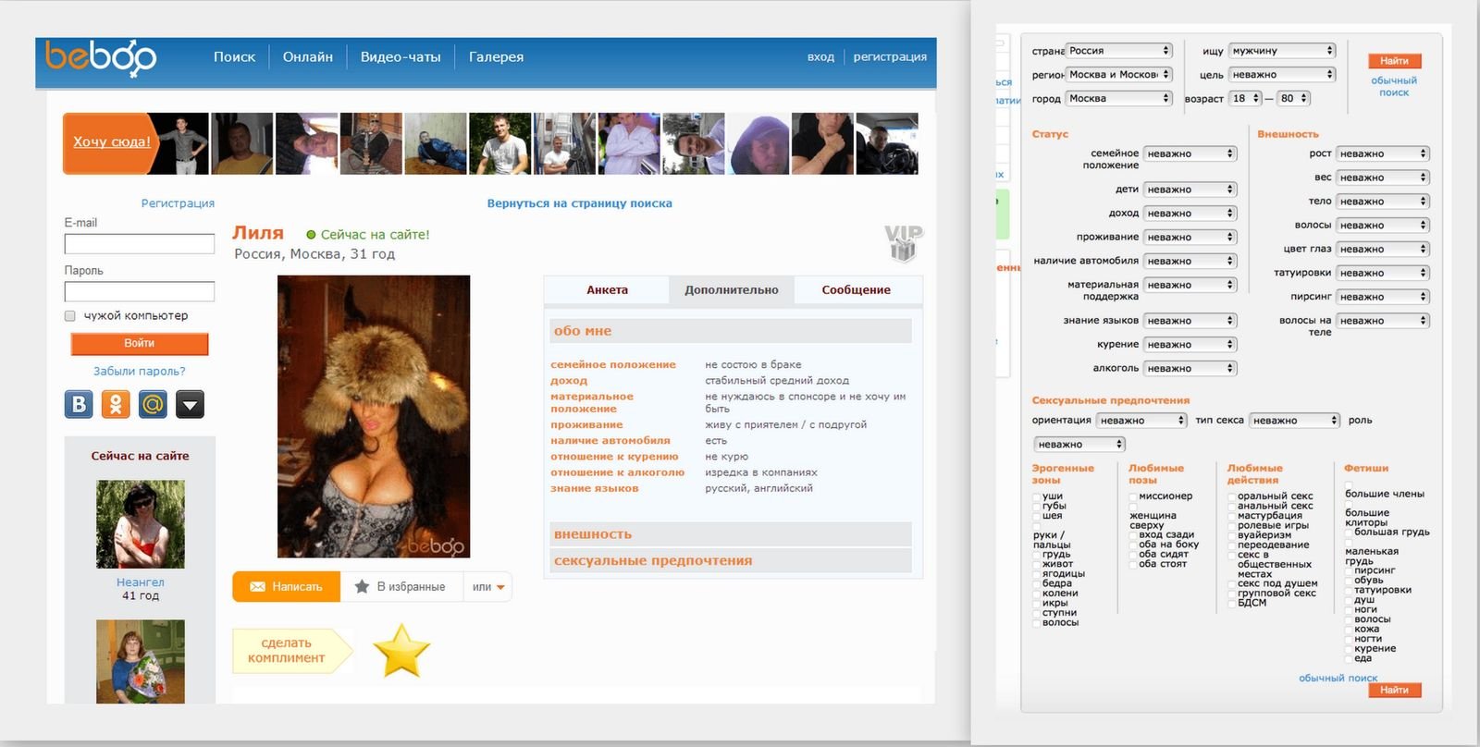Switch to the Дополнительно tab
Viewport: 1480px width, 747px height.
731,290
